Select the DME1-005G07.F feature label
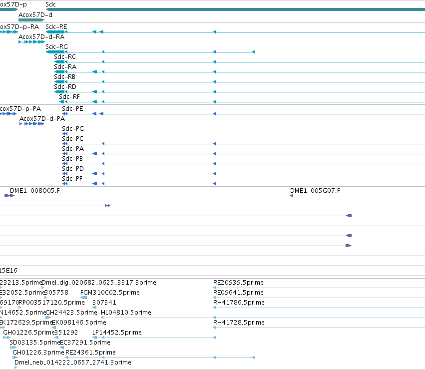The width and height of the screenshot is (425, 370). point(315,191)
